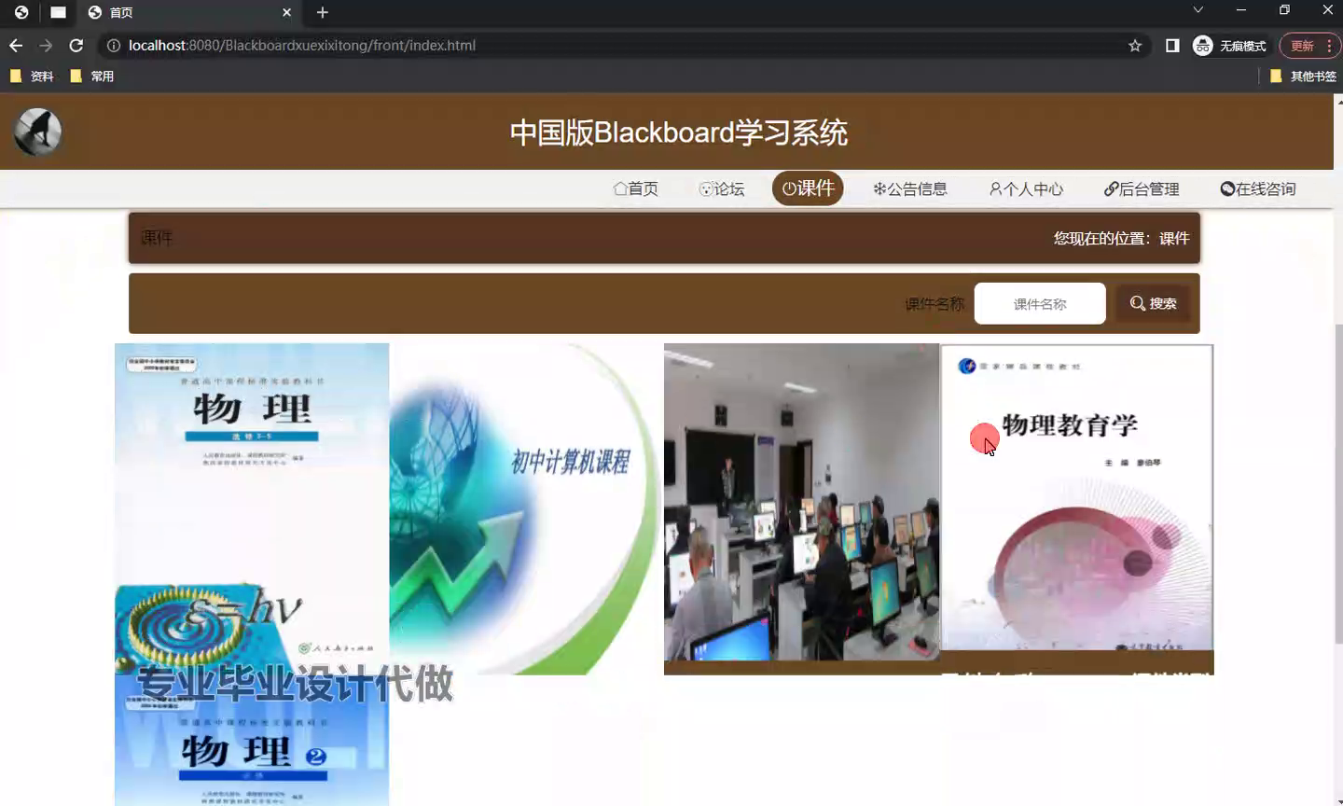Click the browser forward arrow
This screenshot has width=1343, height=806.
point(46,46)
